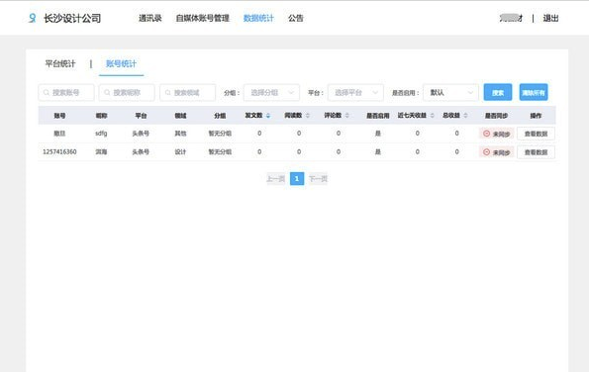Click 查看数据 for sdfg row
Screen dimensions: 589x372
(x=536, y=134)
